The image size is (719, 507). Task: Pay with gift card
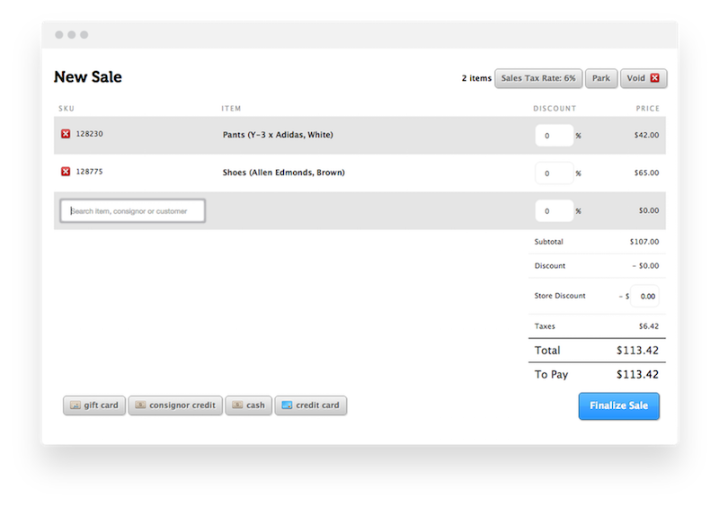94,405
